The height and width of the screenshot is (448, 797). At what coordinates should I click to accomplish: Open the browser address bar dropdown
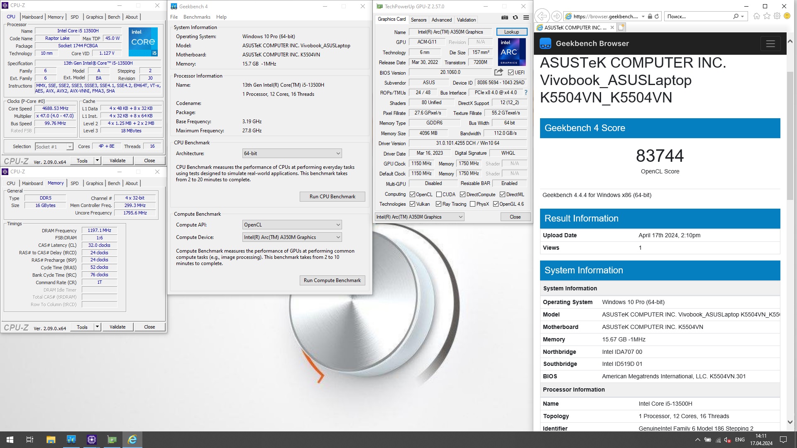pos(643,17)
